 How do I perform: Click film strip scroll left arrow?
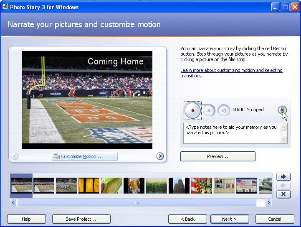13,203
